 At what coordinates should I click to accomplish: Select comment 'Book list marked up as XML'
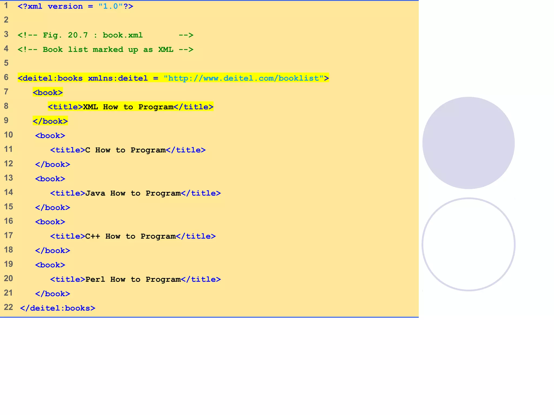coord(105,49)
